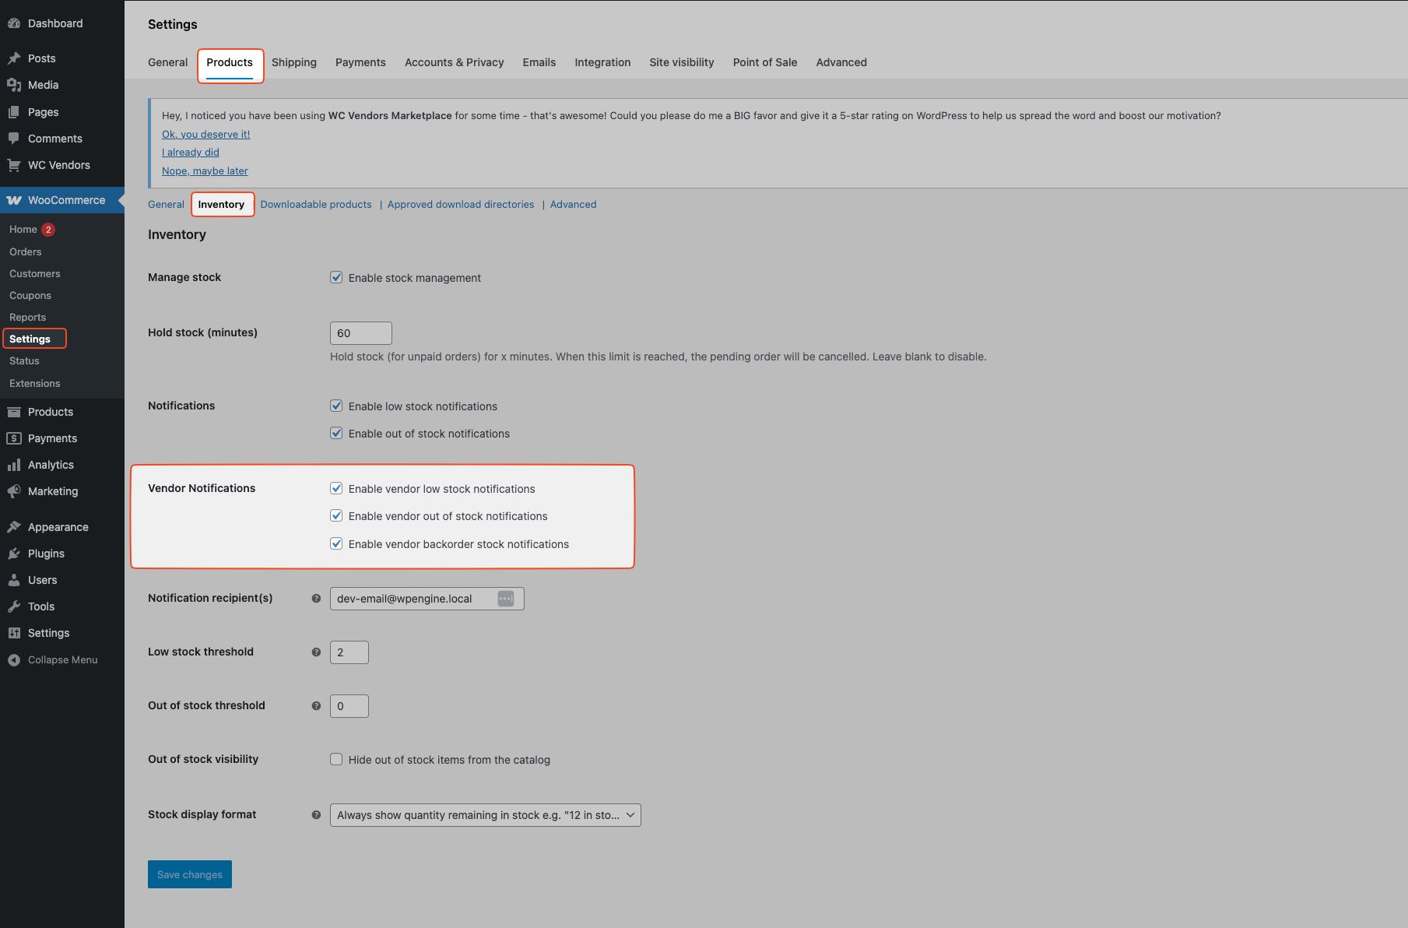This screenshot has width=1408, height=928.
Task: Switch to the Shipping settings tab
Action: coord(293,62)
